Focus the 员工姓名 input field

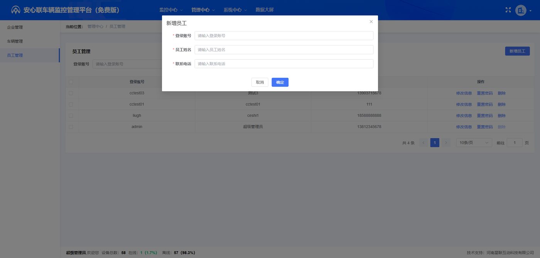[284, 50]
